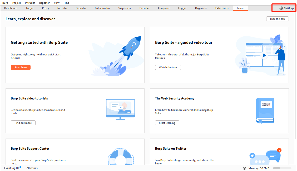The image size is (297, 171).
Task: Open the Help menu
Action: point(66,3)
